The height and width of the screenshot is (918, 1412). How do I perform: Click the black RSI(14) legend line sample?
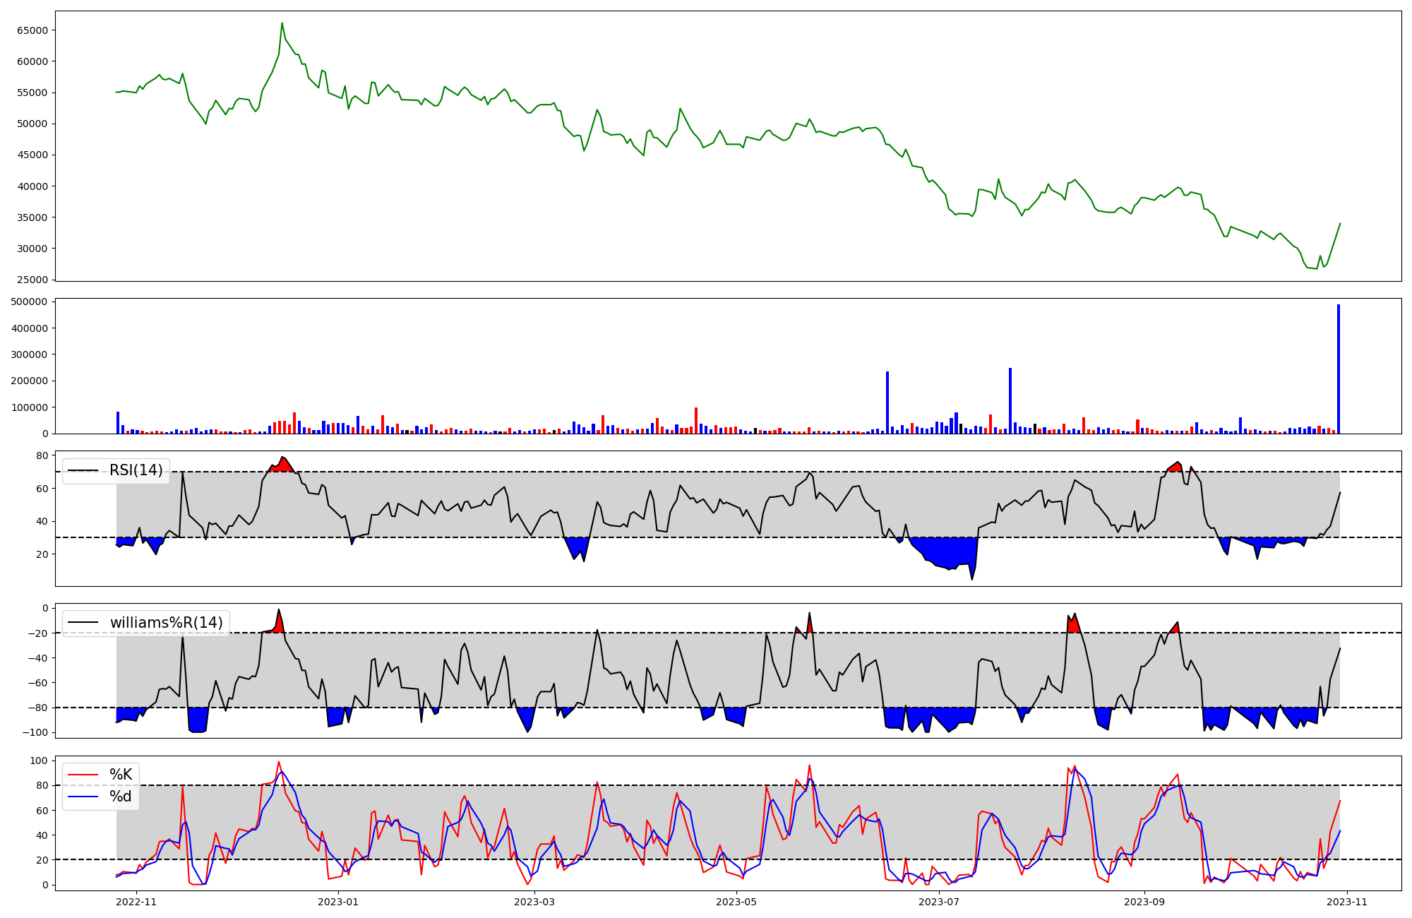(x=83, y=470)
